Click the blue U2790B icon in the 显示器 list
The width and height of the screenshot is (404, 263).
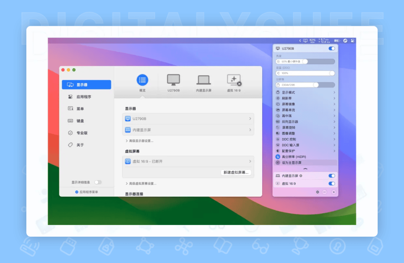pos(128,118)
